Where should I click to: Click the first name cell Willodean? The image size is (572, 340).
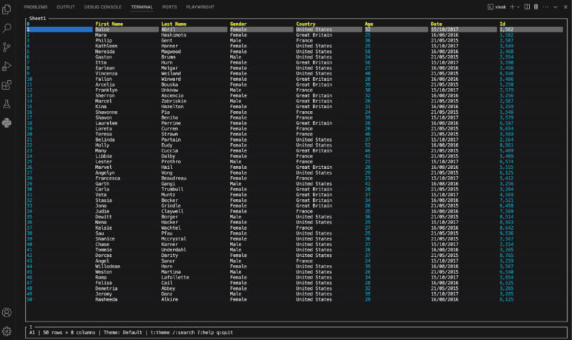[108, 266]
